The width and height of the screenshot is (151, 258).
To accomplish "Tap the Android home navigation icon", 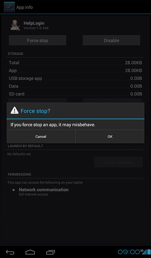I will point(30,252).
